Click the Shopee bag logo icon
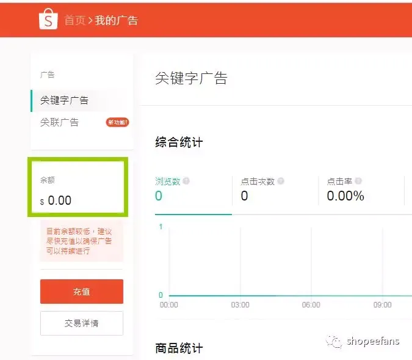412x360 pixels. 48,19
